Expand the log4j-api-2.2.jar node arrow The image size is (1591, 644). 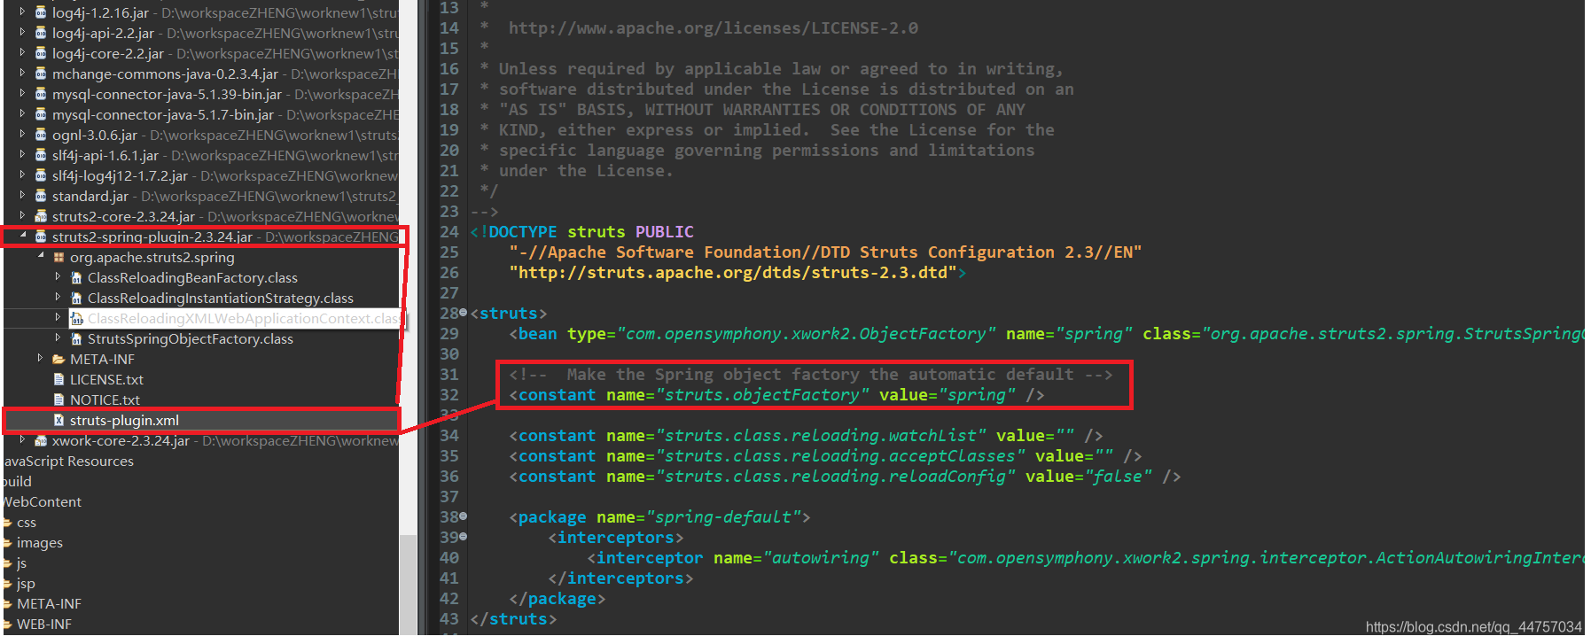coord(22,33)
